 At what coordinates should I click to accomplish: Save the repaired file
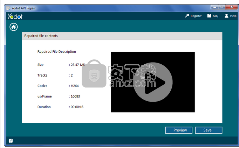click(209, 130)
